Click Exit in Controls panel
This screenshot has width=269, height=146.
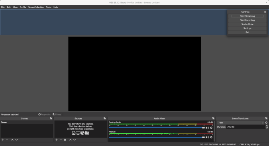tap(247, 32)
